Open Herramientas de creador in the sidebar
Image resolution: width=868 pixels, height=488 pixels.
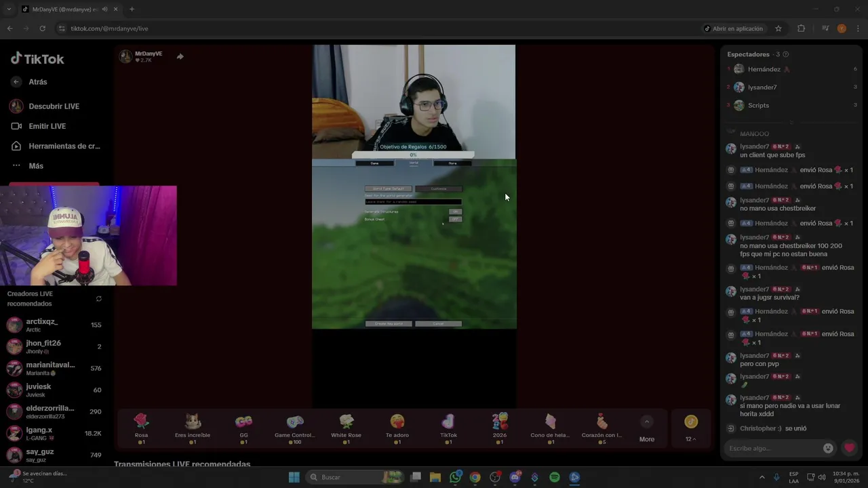coord(56,146)
